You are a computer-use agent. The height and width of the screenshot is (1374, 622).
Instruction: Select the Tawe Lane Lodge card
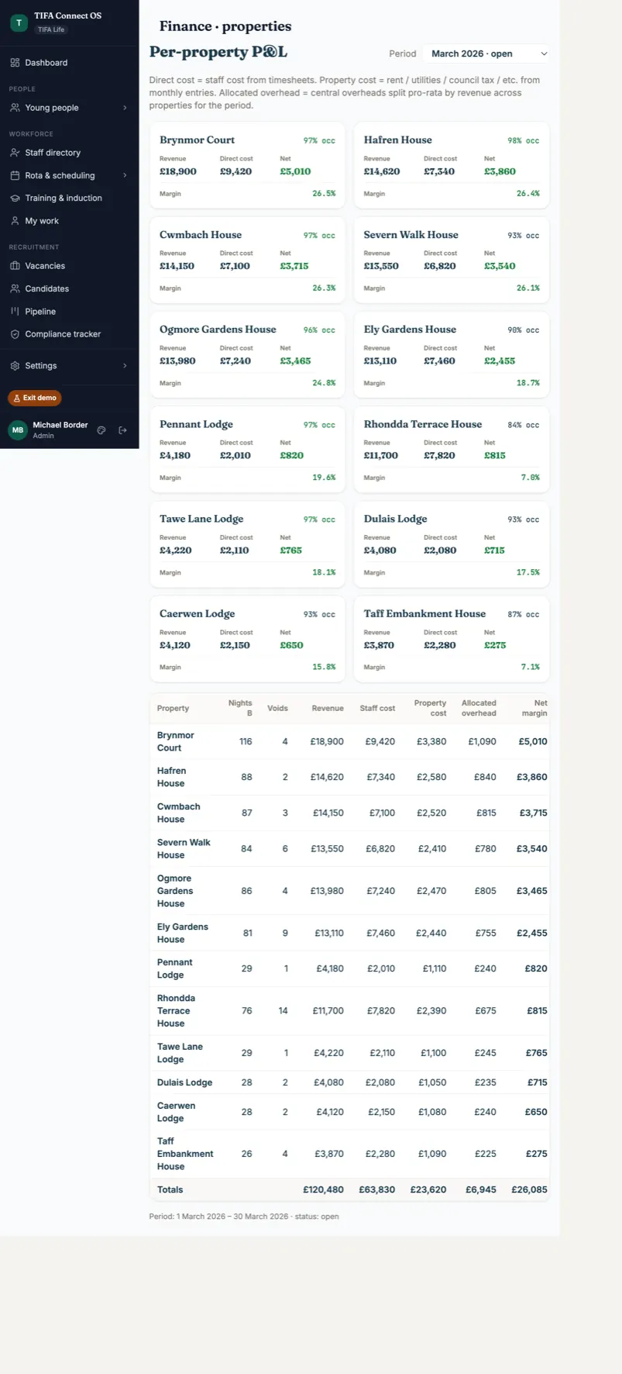click(x=247, y=544)
